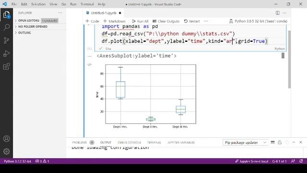Screen dimensions: 307x173
Task: Open editor more actions ellipsis
Action: tap(284, 13)
